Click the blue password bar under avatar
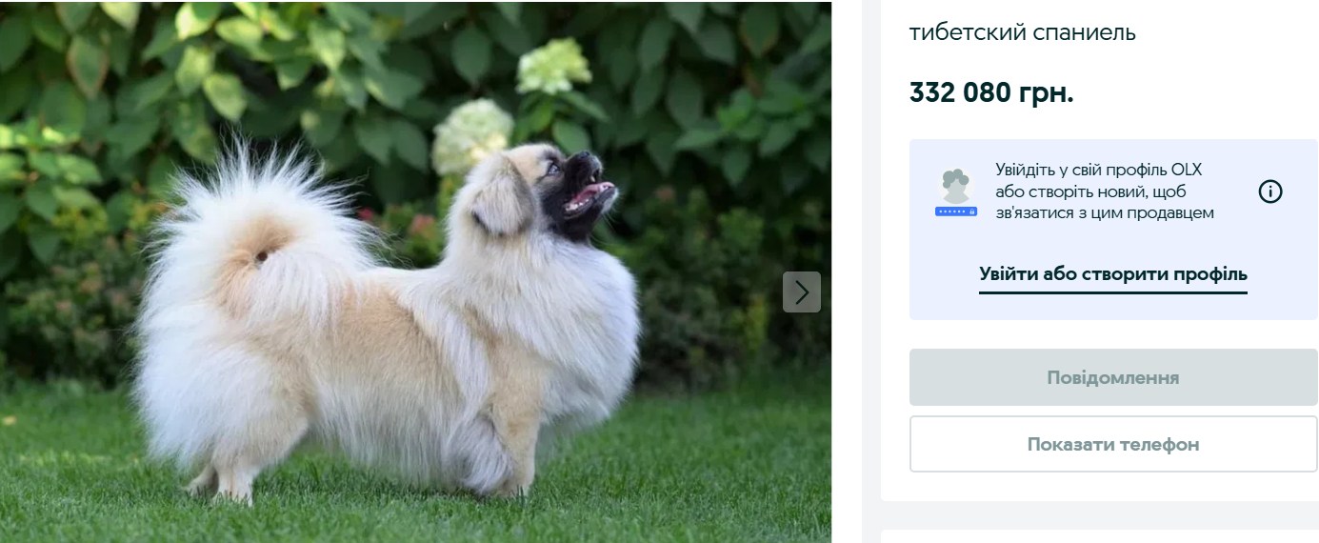 pos(956,211)
